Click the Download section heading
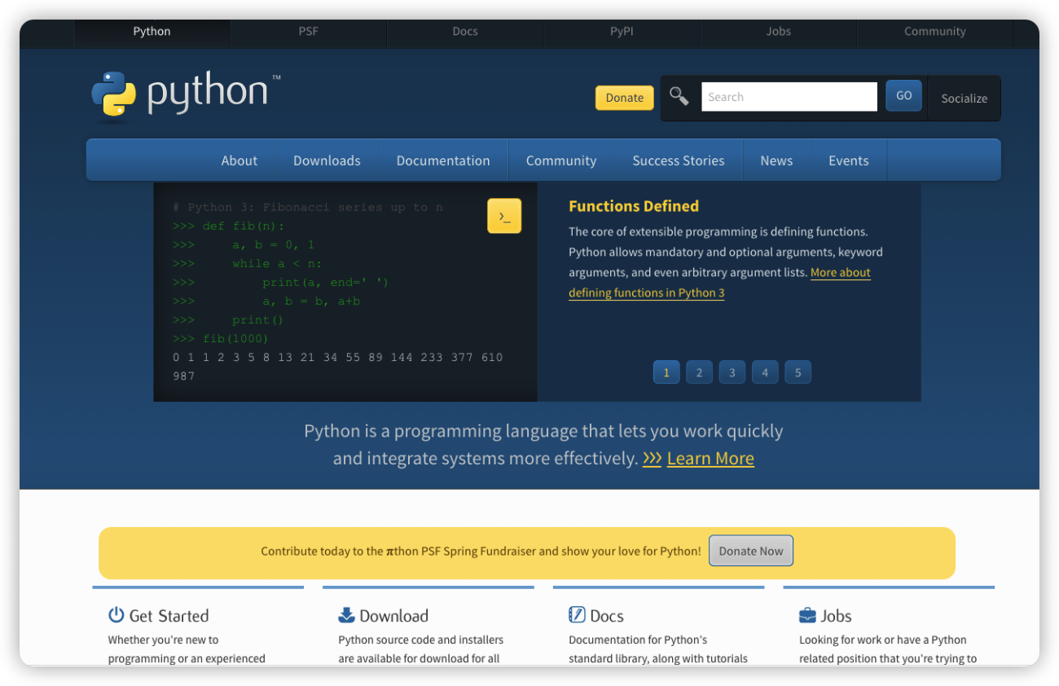The image size is (1059, 686). [x=393, y=616]
